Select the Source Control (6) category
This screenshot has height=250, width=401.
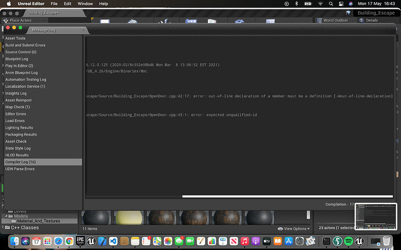tap(43, 52)
